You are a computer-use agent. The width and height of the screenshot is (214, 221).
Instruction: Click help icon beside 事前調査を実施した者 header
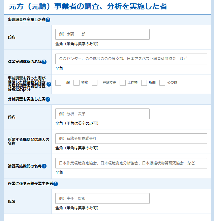coord(48,20)
